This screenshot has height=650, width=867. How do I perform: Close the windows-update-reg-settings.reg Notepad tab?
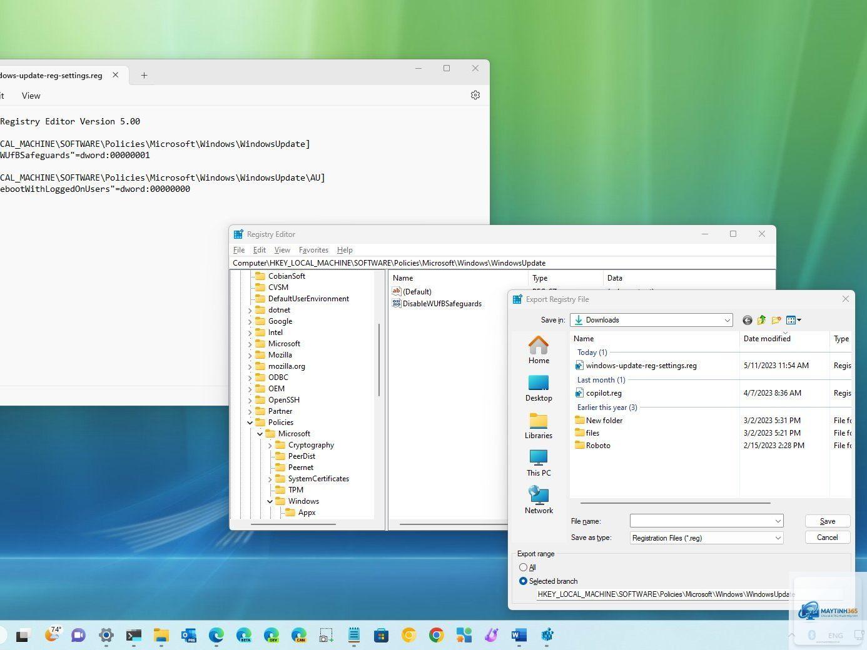[x=116, y=75]
